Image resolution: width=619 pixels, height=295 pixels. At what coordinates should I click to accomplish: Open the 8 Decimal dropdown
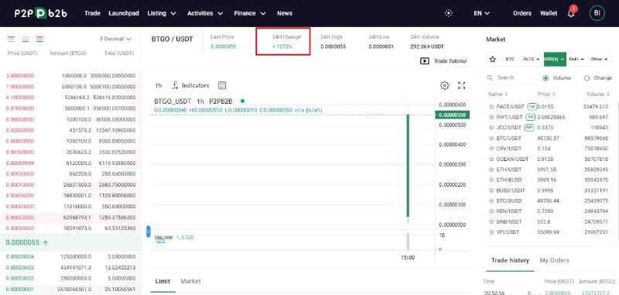pyautogui.click(x=115, y=39)
